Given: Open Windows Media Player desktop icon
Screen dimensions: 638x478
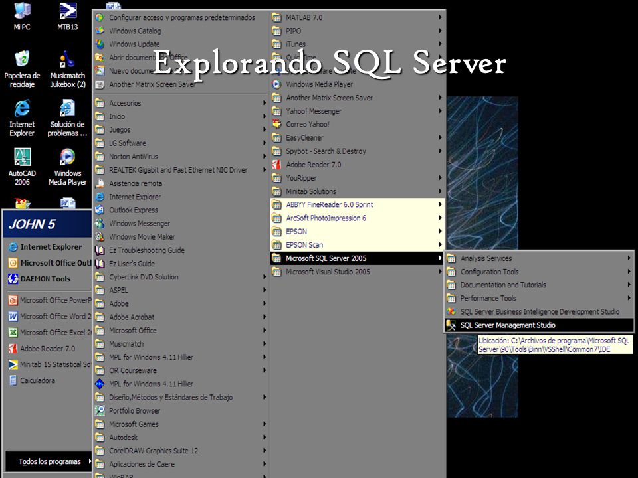Looking at the screenshot, I should tap(68, 167).
